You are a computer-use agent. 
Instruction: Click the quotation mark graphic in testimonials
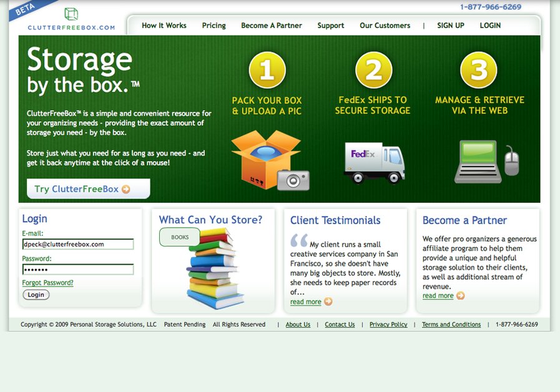(299, 240)
